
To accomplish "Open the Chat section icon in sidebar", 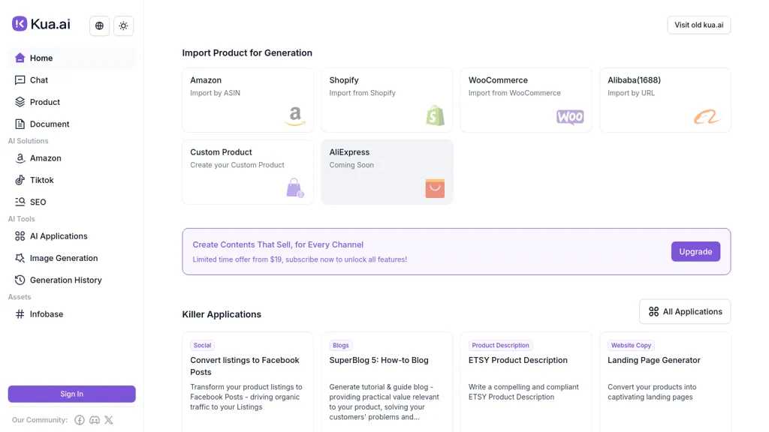I will click(x=19, y=79).
